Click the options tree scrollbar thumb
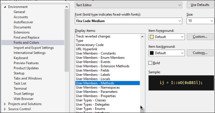 [x=67, y=40]
